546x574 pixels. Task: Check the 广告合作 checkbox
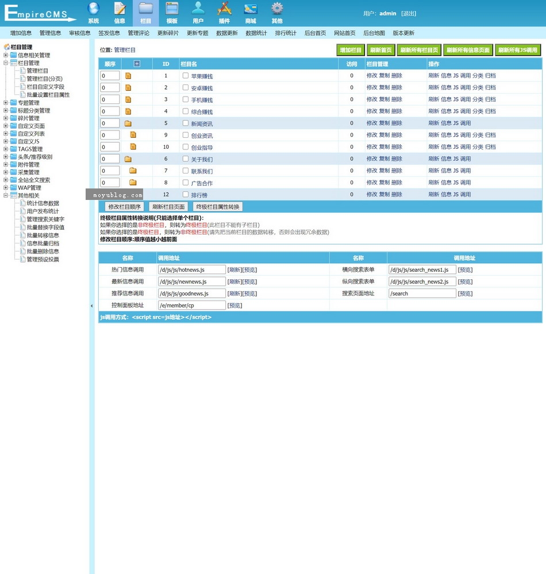tap(186, 182)
